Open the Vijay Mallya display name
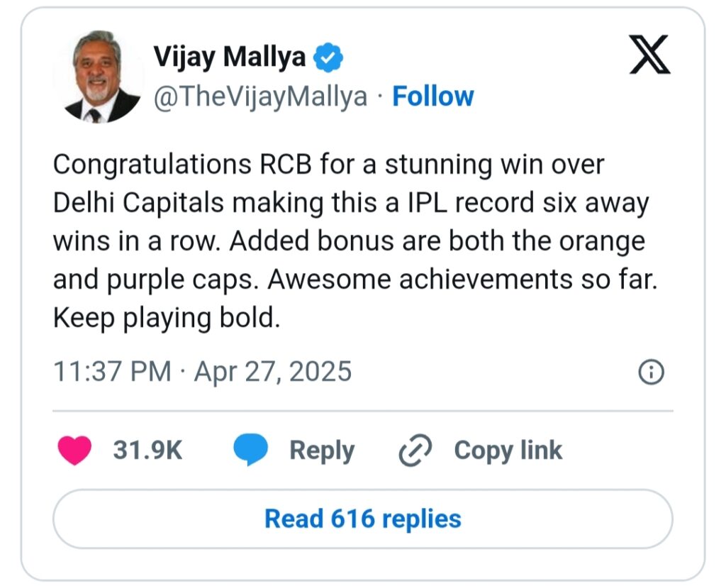 pos(230,57)
